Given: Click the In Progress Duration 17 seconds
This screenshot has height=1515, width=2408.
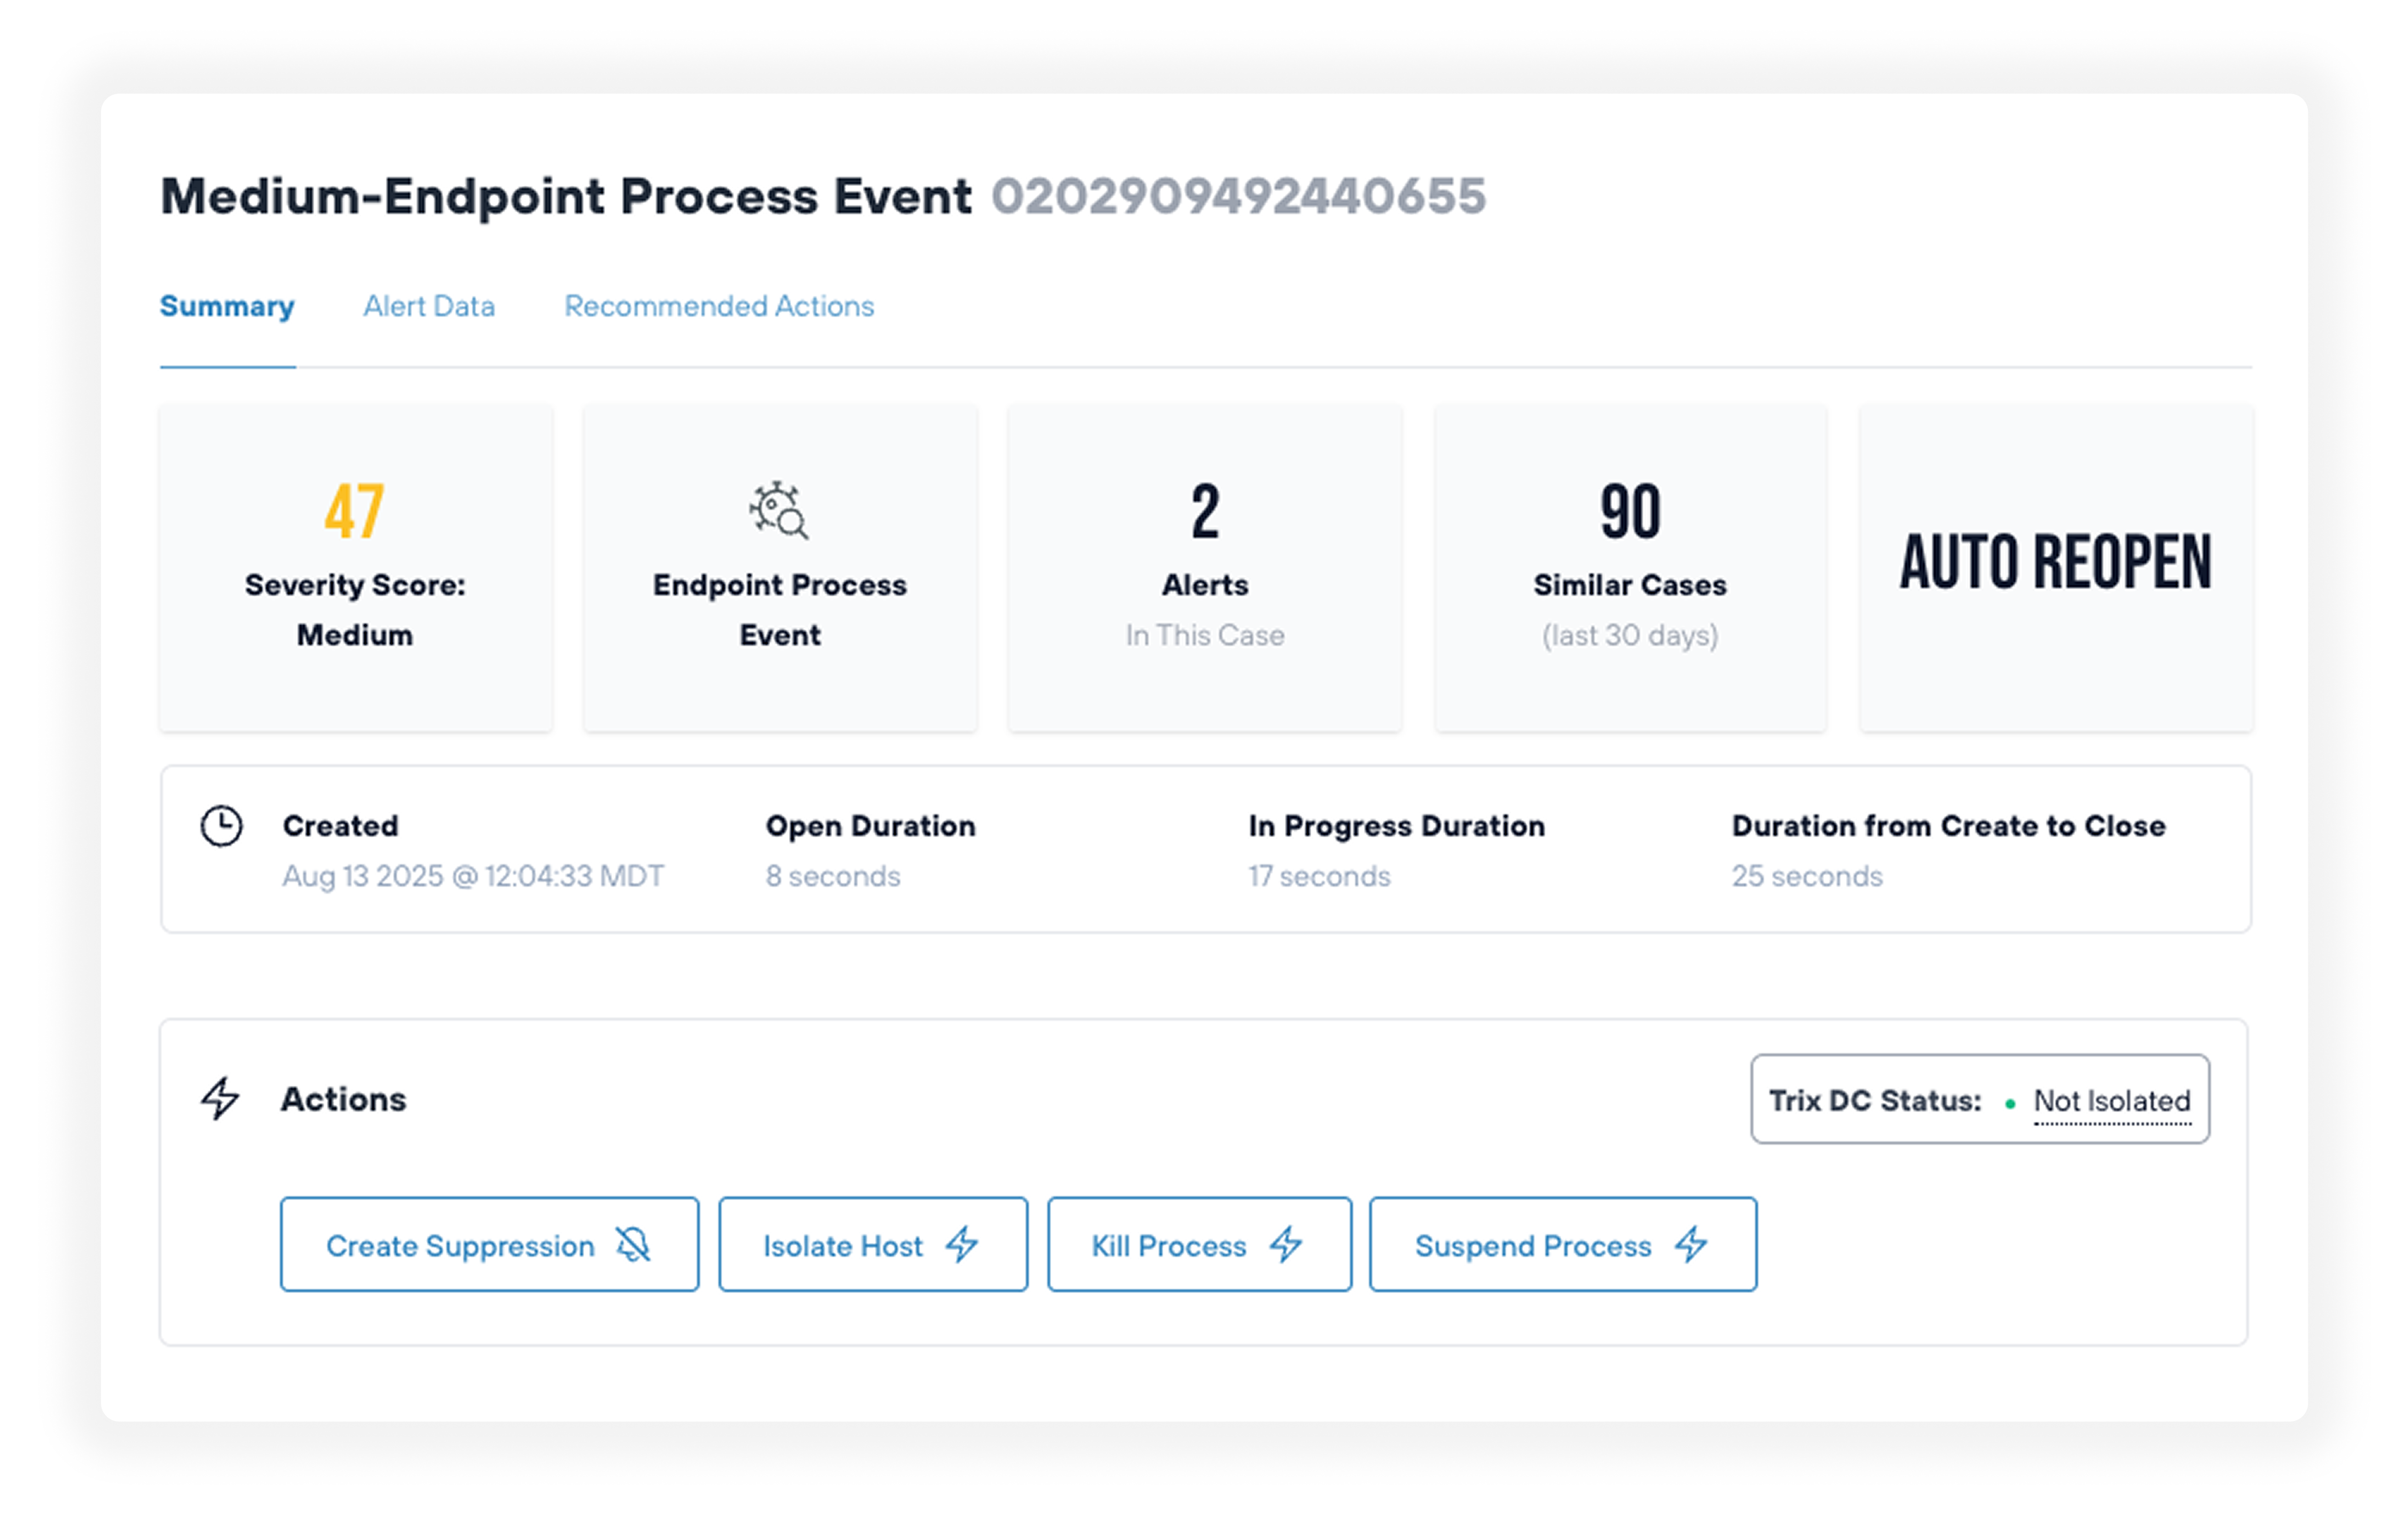Looking at the screenshot, I should point(1319,877).
